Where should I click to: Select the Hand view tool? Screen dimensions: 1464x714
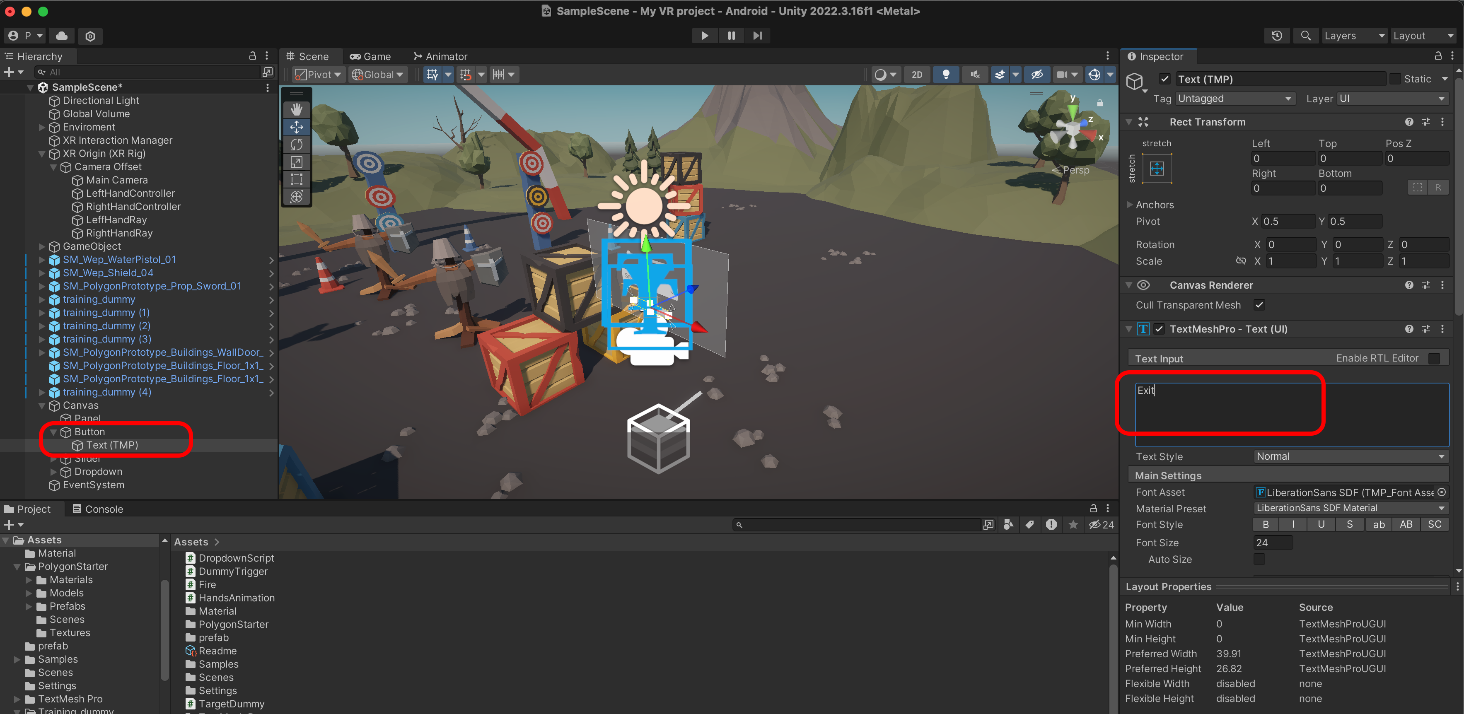296,110
